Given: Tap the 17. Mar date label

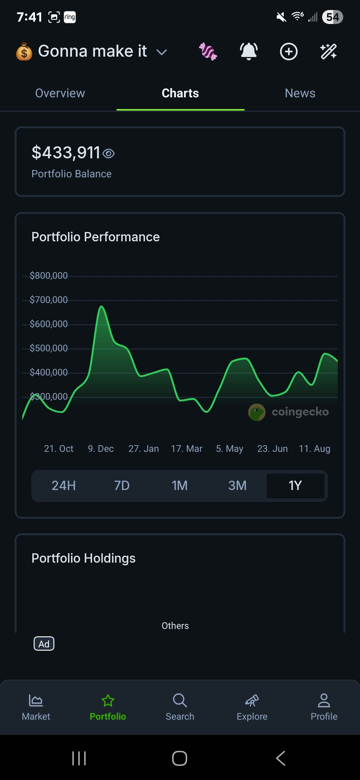Looking at the screenshot, I should click(x=187, y=449).
